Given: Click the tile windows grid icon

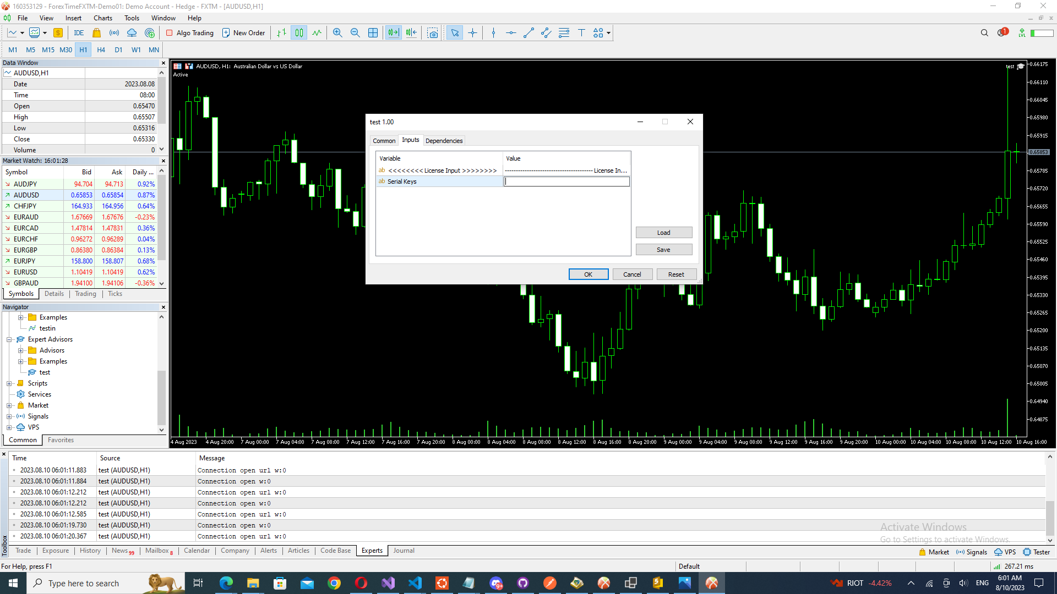Looking at the screenshot, I should 373,33.
